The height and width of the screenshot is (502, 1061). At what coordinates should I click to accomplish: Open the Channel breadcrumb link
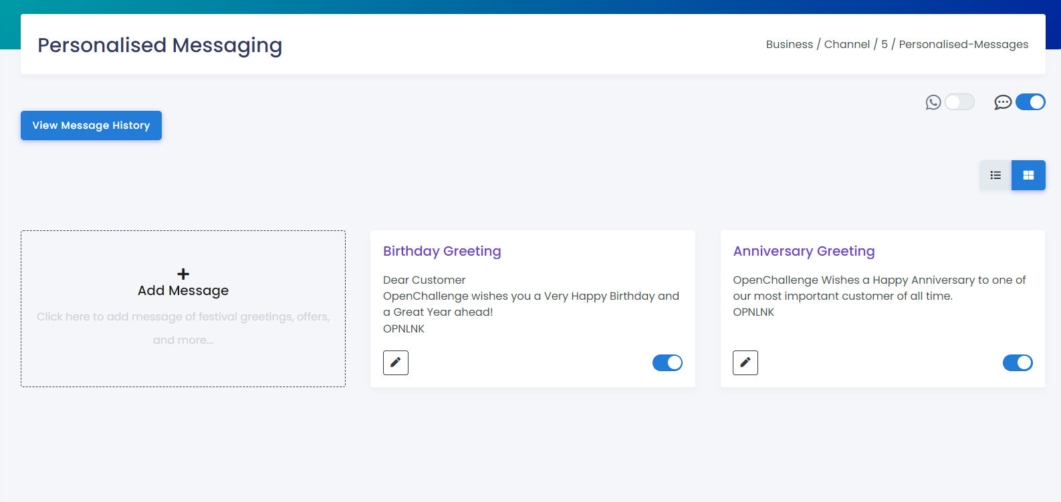click(847, 44)
